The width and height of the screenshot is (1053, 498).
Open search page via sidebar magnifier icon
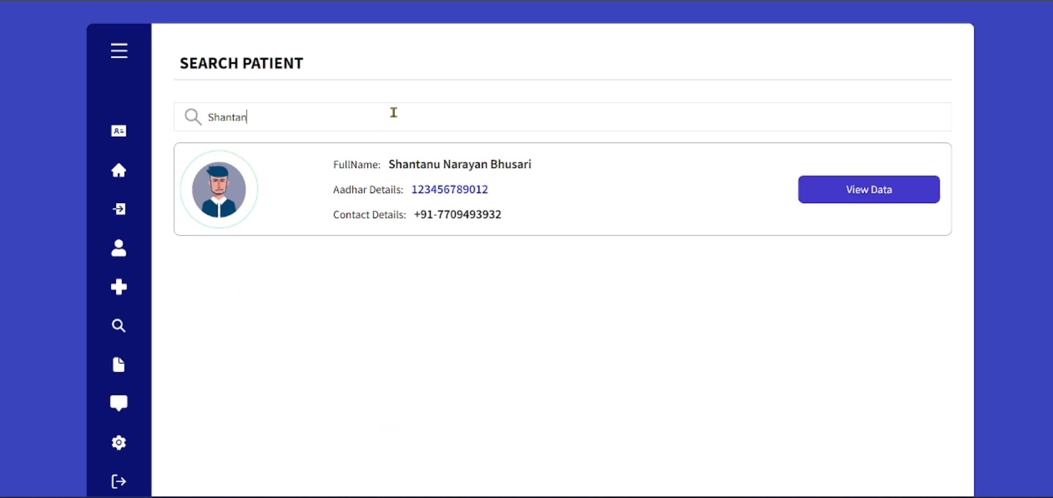point(119,326)
